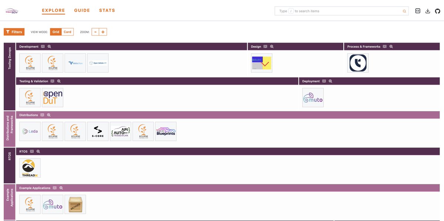Open the Eclipse Incubation item in Example Applications
Screen dimensions: 444x221
(x=30, y=204)
